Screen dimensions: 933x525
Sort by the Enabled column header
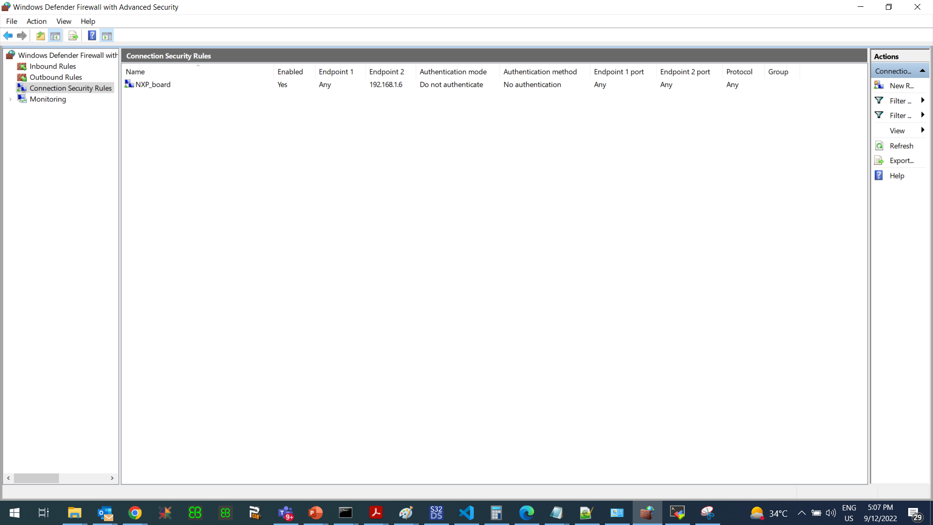pyautogui.click(x=294, y=71)
